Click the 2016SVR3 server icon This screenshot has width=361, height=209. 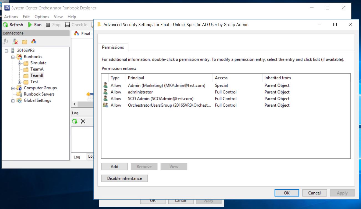tap(13, 51)
